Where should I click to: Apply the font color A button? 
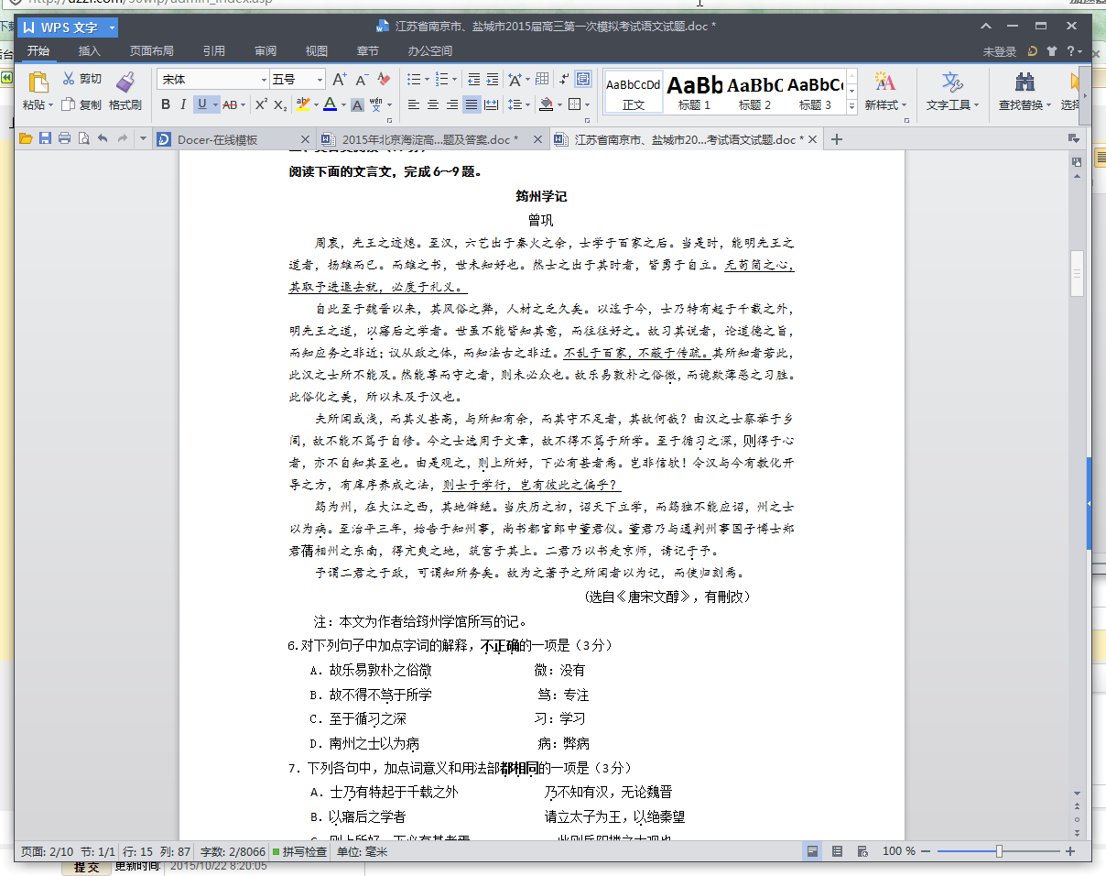click(329, 104)
